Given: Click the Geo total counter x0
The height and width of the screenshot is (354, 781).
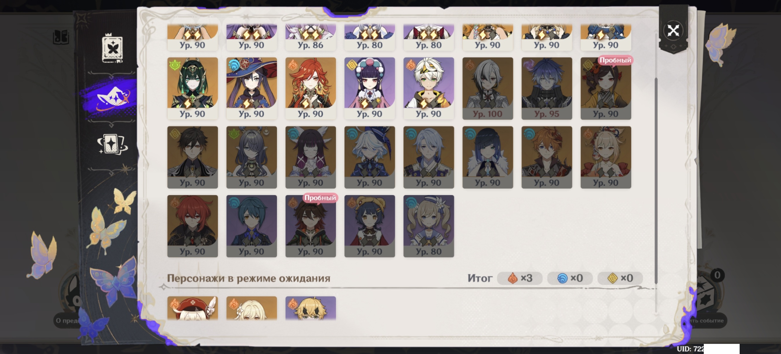Looking at the screenshot, I should pyautogui.click(x=620, y=278).
